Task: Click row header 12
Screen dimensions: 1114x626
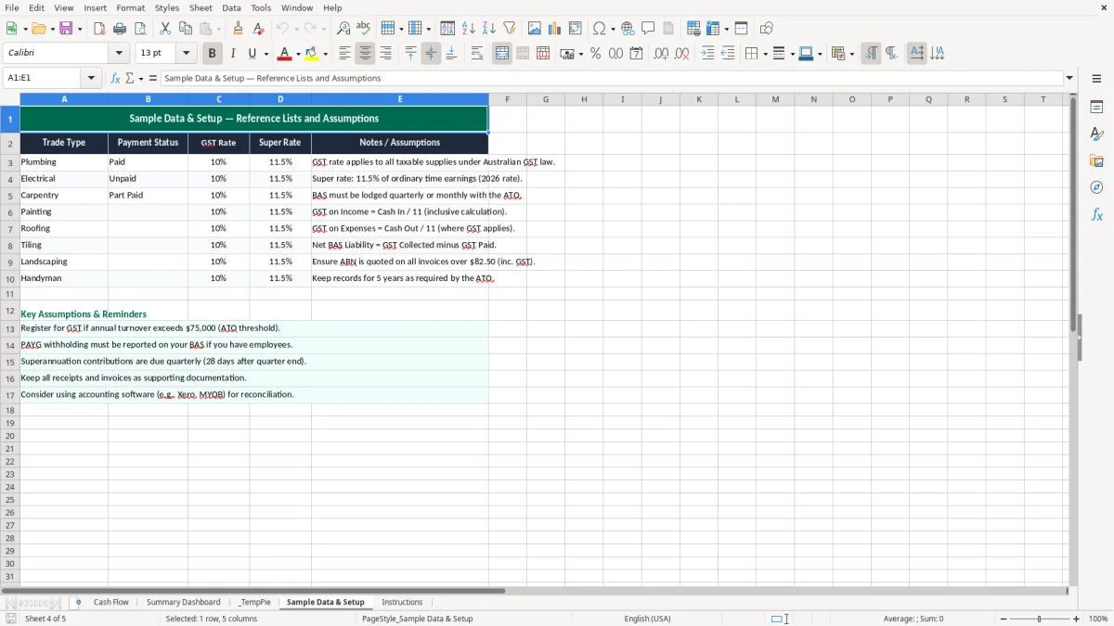Action: point(10,311)
